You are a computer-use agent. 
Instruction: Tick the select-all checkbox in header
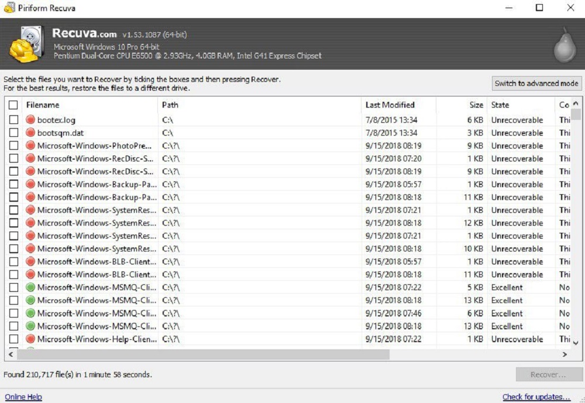pos(13,105)
